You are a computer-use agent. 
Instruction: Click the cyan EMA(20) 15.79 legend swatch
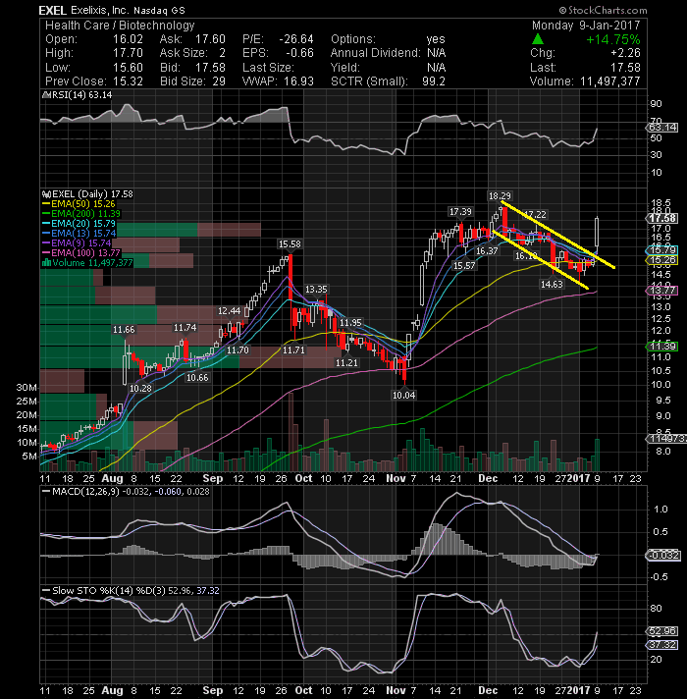[x=46, y=224]
